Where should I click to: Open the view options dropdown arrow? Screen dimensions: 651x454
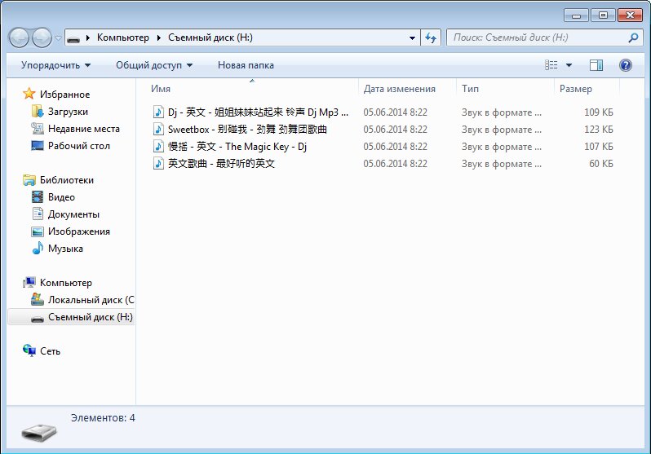[x=569, y=65]
